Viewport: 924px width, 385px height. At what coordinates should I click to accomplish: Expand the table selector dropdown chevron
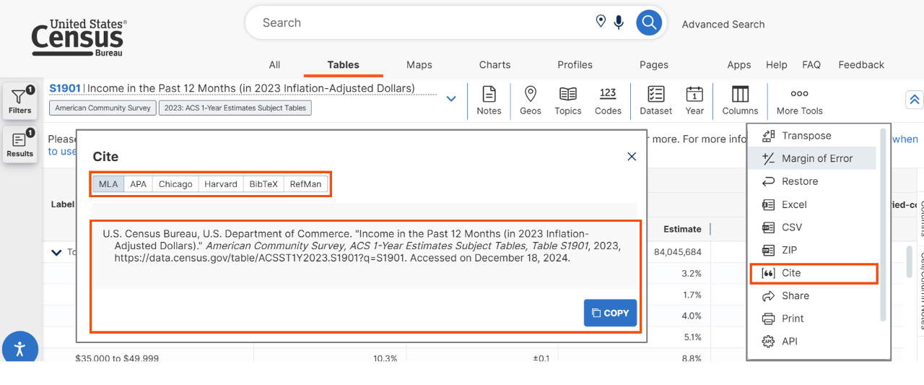pyautogui.click(x=451, y=99)
